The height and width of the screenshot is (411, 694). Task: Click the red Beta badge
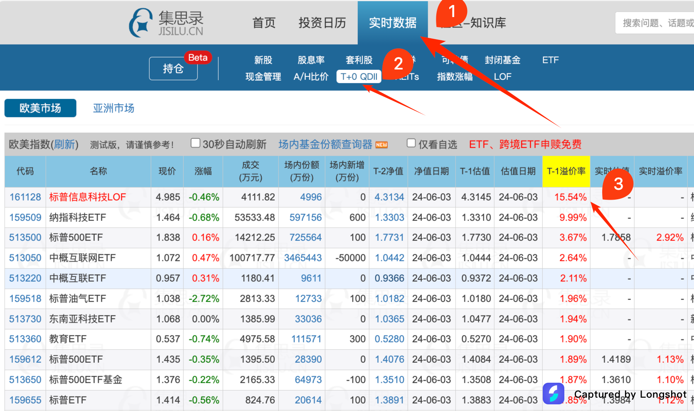(198, 58)
